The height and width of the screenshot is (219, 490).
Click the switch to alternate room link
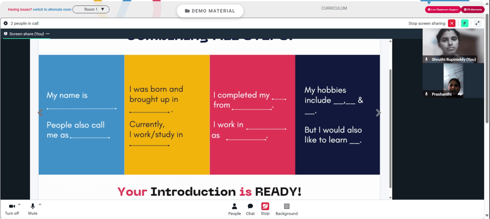point(52,9)
